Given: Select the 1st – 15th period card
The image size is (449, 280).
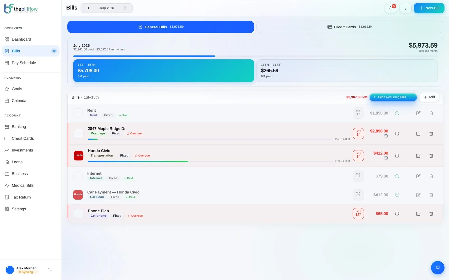Looking at the screenshot, I should click(164, 71).
